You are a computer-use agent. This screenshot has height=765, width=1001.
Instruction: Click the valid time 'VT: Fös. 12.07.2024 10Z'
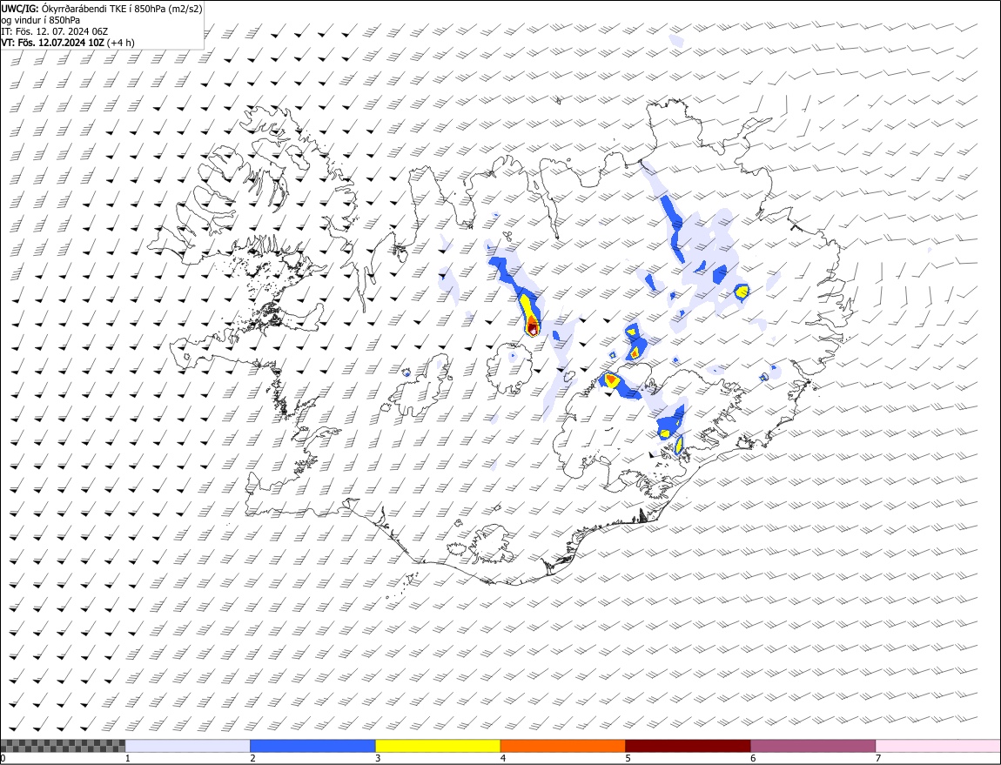point(52,43)
